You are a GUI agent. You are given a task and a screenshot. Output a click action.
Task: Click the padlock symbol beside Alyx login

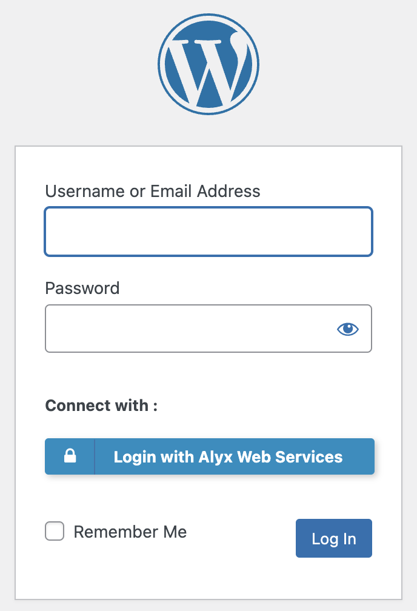click(70, 456)
